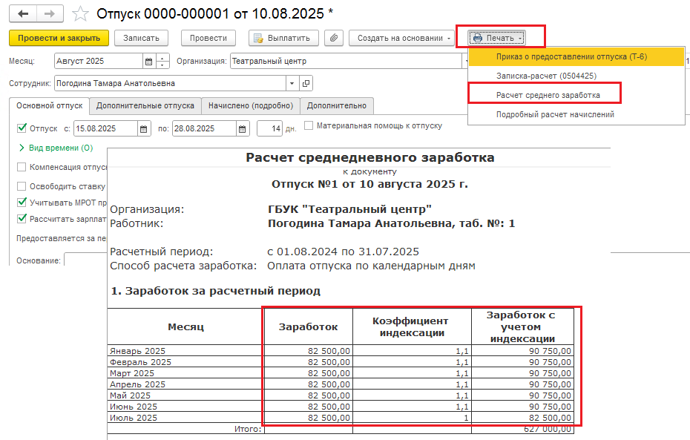This screenshot has height=440, width=690.
Task: Open calendar picker for Месяц field
Action: (148, 61)
